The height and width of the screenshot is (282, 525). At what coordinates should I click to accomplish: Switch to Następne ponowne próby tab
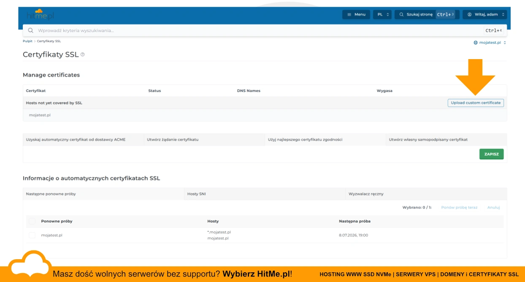pos(103,194)
